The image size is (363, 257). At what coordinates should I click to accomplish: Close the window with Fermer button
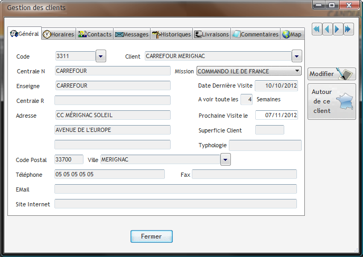pos(151,236)
